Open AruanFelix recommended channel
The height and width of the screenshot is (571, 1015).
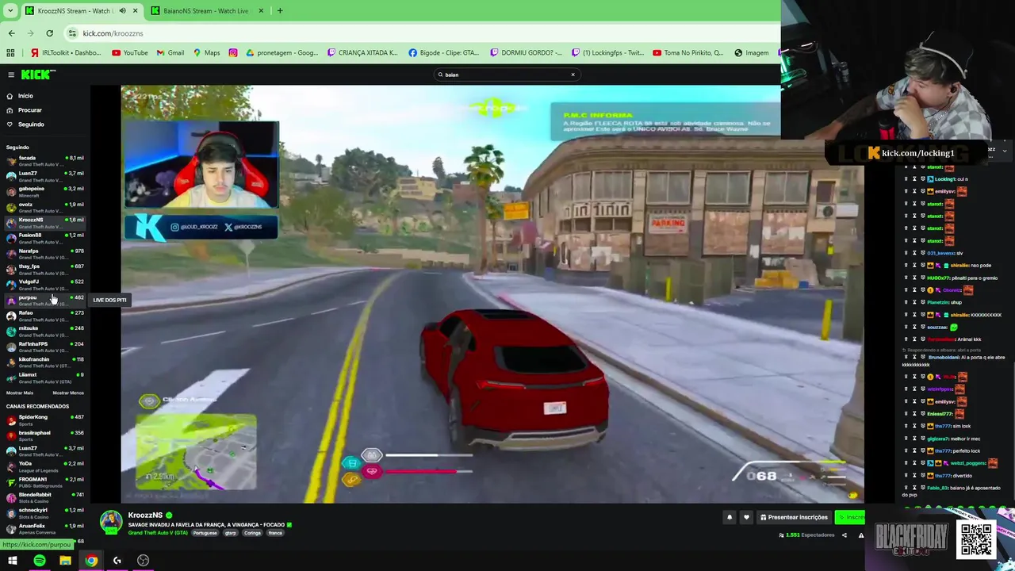click(x=44, y=528)
